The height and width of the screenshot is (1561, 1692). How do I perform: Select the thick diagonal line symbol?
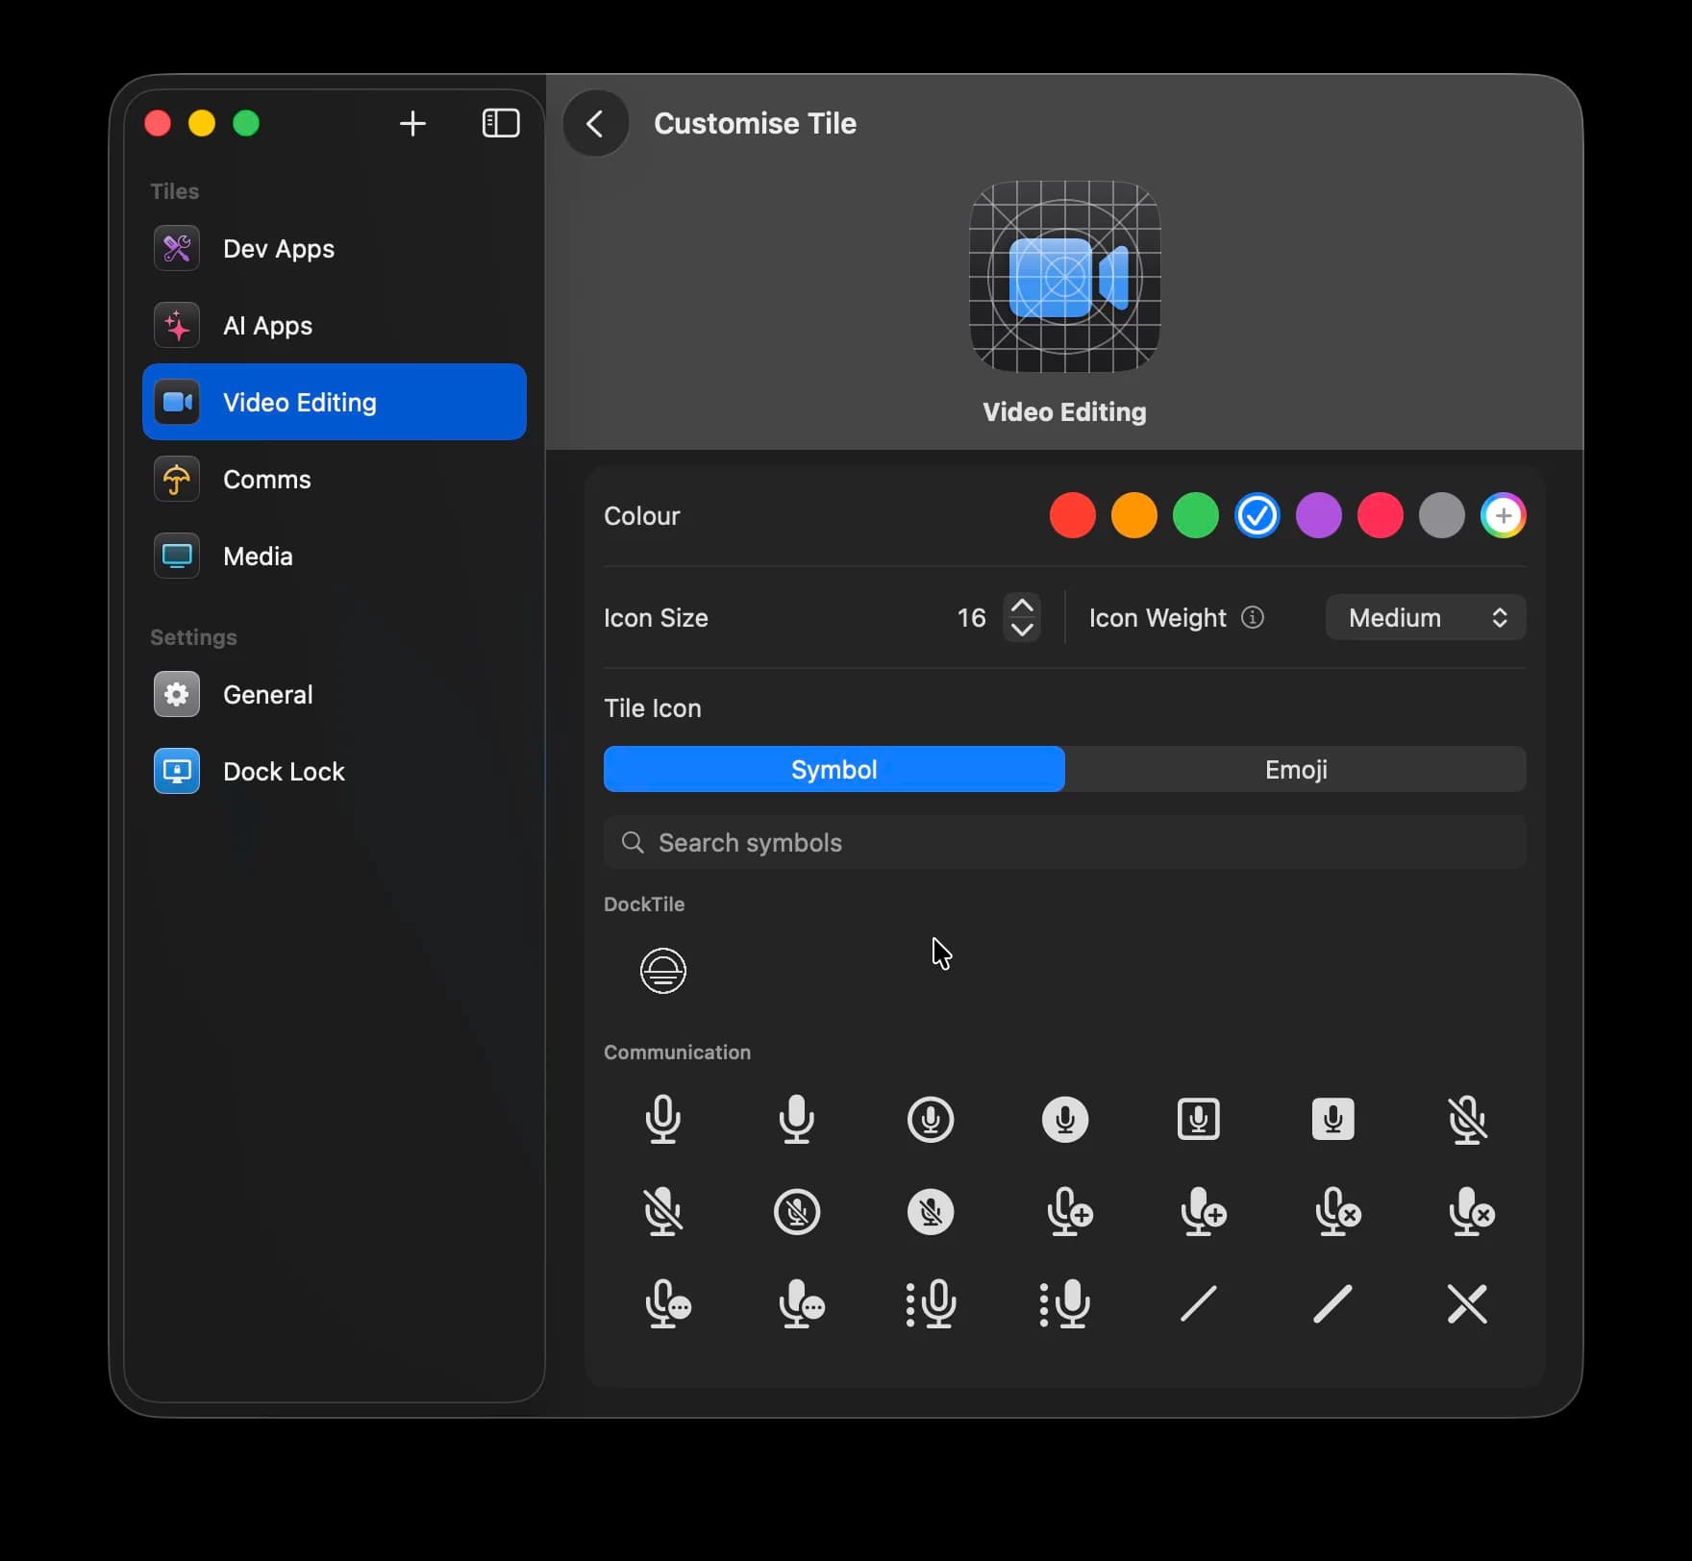[x=1333, y=1304]
